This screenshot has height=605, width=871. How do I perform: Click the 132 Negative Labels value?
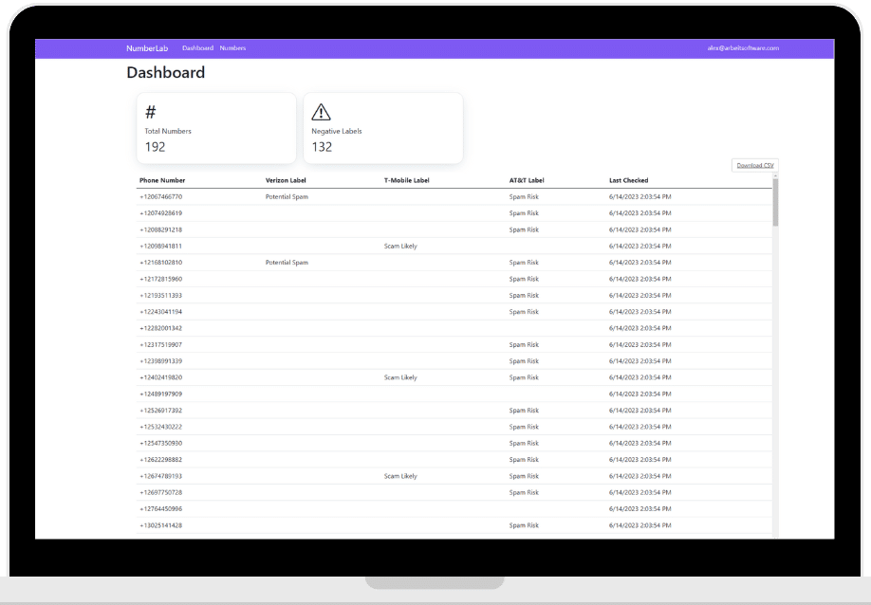(322, 147)
